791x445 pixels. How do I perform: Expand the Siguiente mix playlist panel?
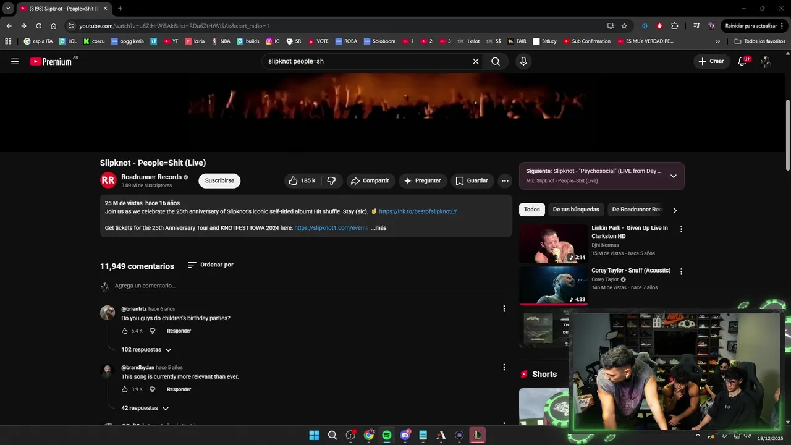[x=674, y=176]
